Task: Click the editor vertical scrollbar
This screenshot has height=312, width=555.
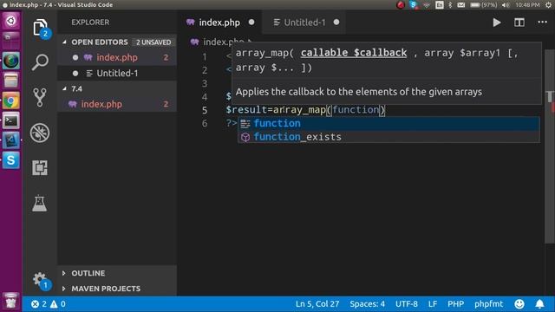Action: point(549,146)
